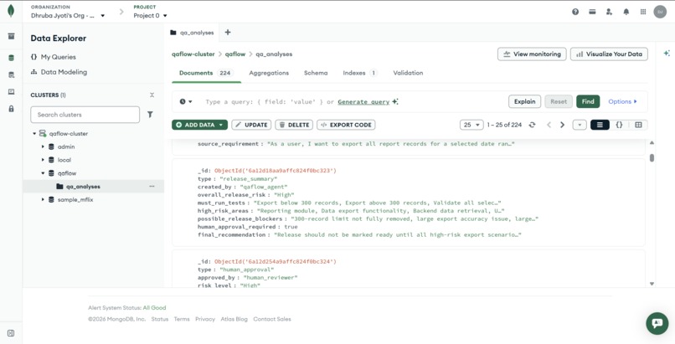Open a new tab with plus icon

click(228, 33)
